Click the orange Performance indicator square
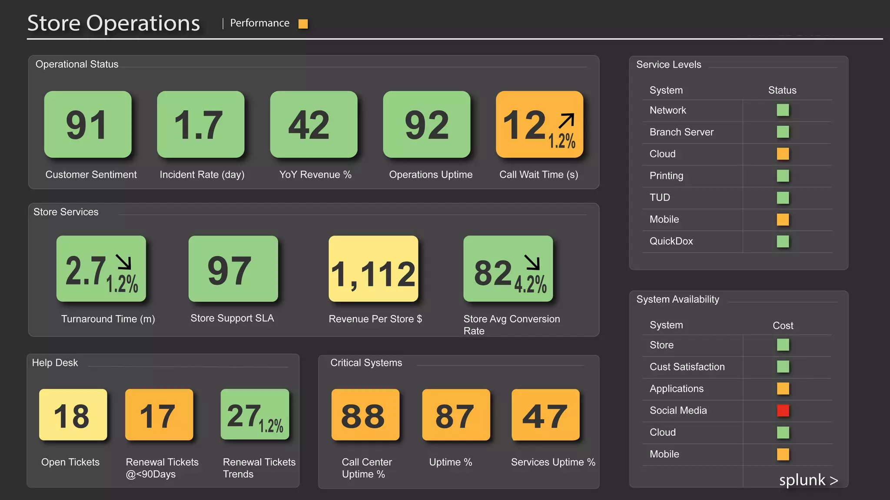The image size is (890, 500). (303, 24)
